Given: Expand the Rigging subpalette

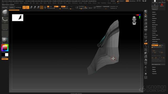Looking at the screenshot, I should click(154, 69).
